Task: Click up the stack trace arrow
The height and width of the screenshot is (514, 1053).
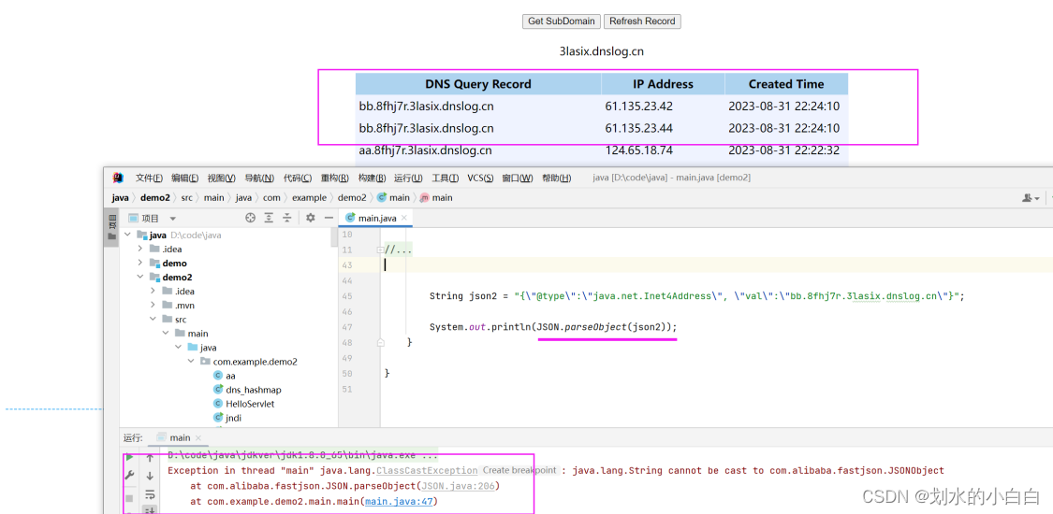Action: (x=150, y=458)
